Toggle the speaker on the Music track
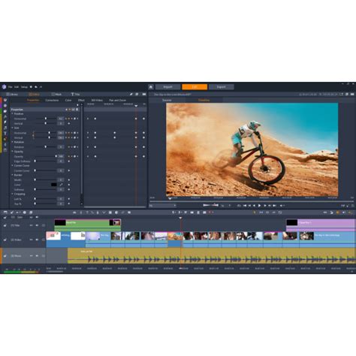This screenshot has width=356, height=356. (37, 256)
